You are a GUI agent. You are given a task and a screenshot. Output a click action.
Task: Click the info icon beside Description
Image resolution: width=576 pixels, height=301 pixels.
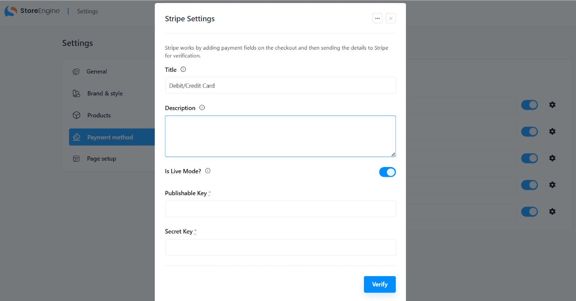click(x=202, y=107)
